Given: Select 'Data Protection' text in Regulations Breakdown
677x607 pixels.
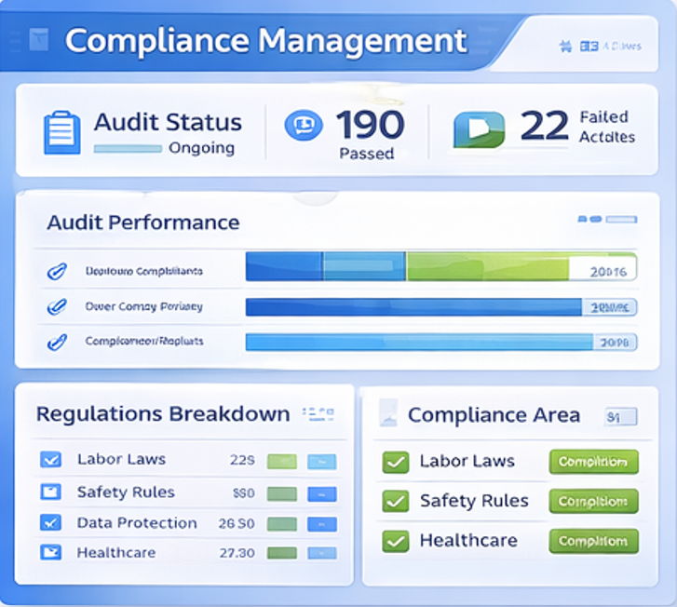Looking at the screenshot, I should [137, 523].
